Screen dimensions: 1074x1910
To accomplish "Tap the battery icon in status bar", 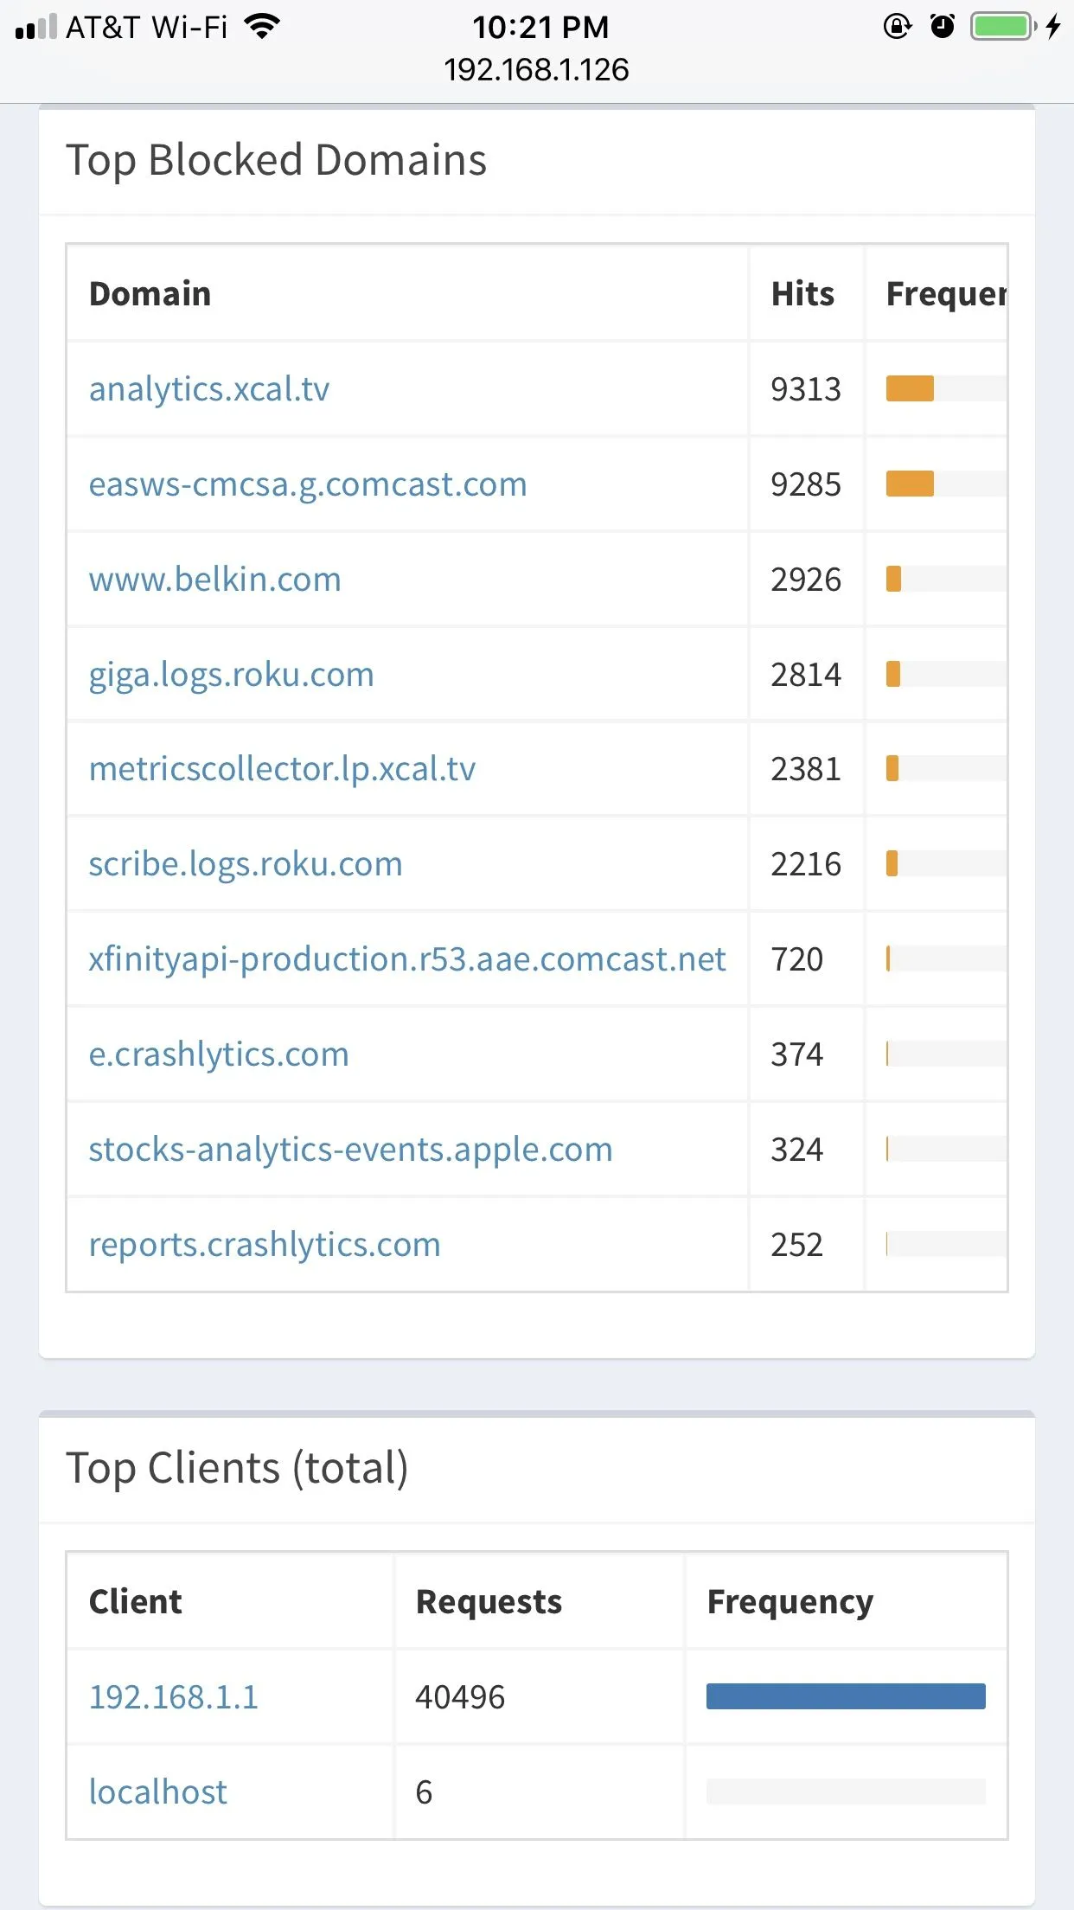I will point(1003,27).
